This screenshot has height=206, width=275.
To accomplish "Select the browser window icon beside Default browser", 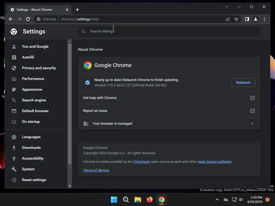I will click(x=14, y=111).
